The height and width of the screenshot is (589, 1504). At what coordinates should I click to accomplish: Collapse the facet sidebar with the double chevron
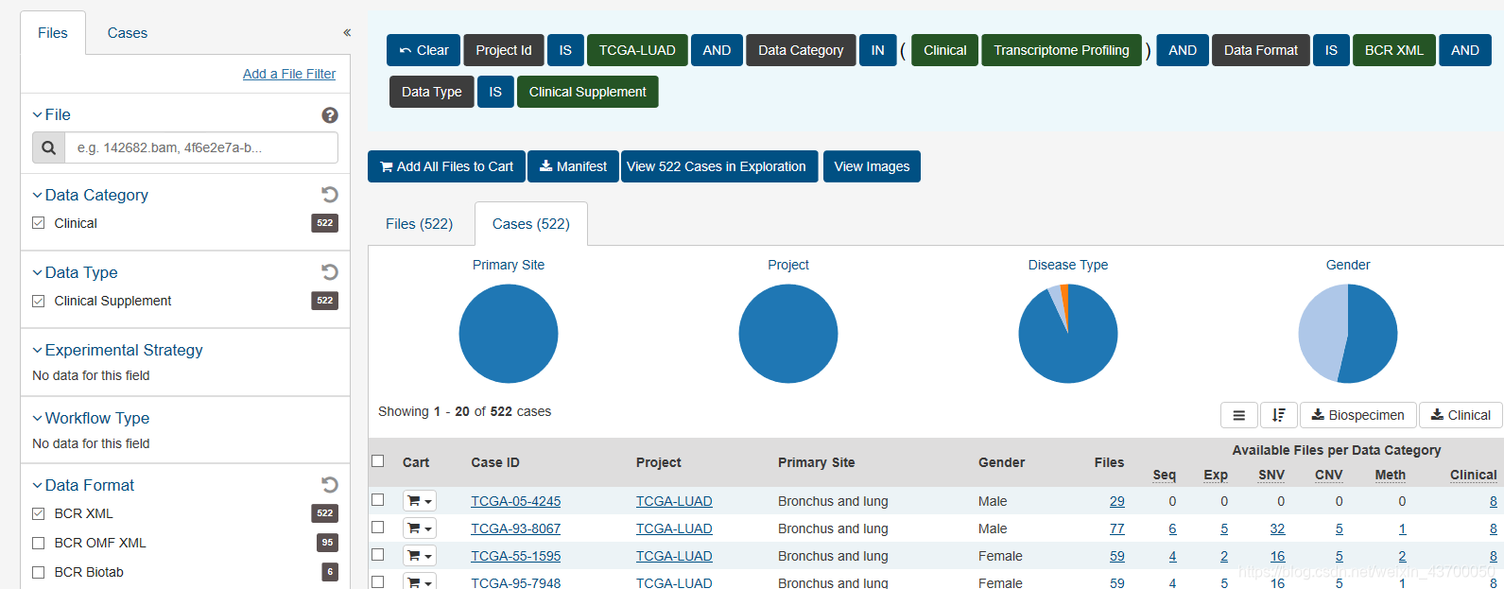[x=347, y=32]
